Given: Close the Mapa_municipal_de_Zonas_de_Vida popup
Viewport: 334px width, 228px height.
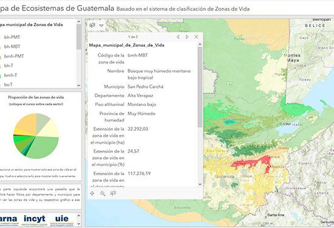Looking at the screenshot, I should [196, 37].
